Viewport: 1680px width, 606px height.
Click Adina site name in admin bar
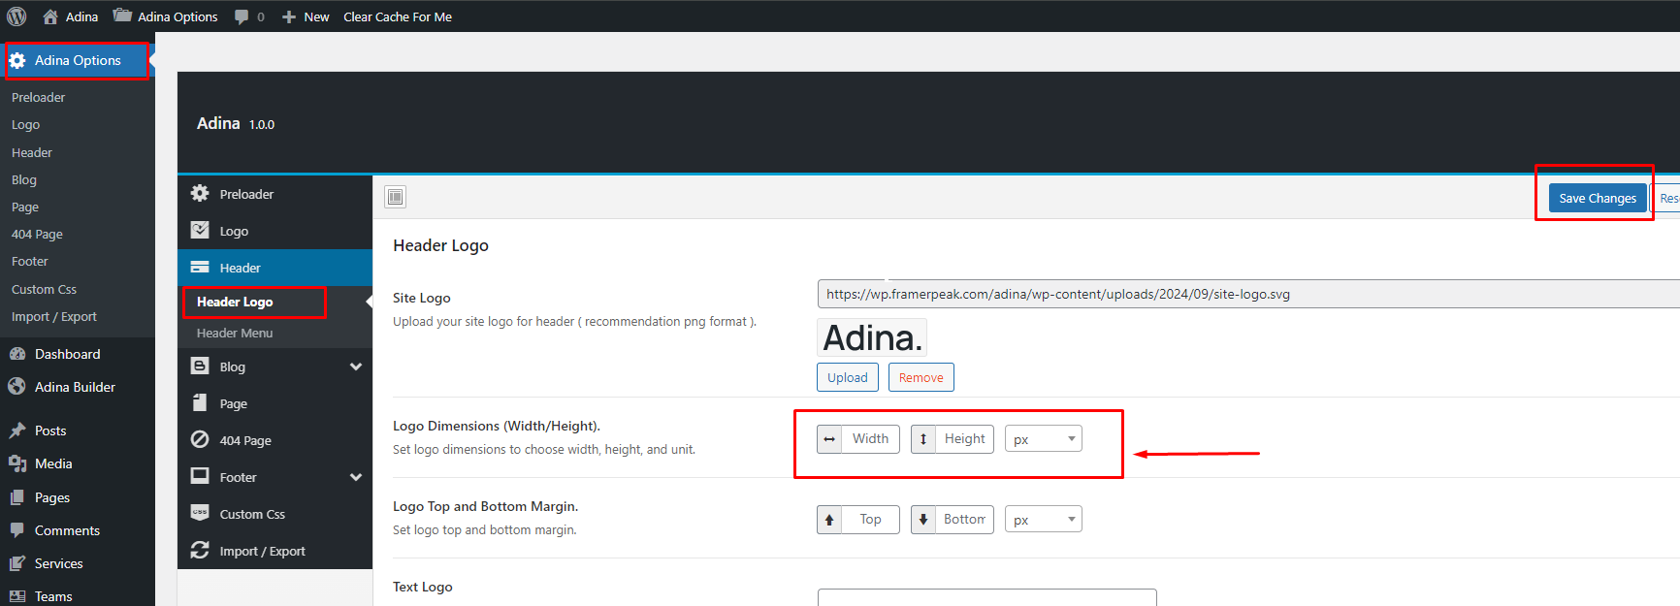[81, 16]
